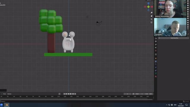Select the white character model

(x=69, y=42)
